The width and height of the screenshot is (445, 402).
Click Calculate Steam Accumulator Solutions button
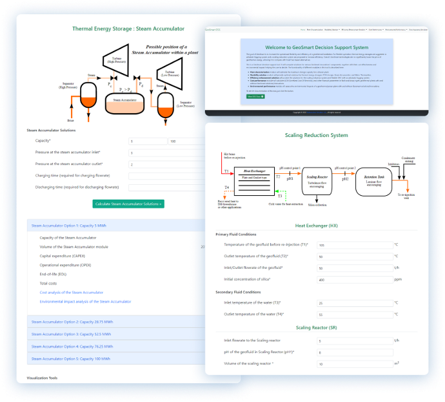[128, 204]
